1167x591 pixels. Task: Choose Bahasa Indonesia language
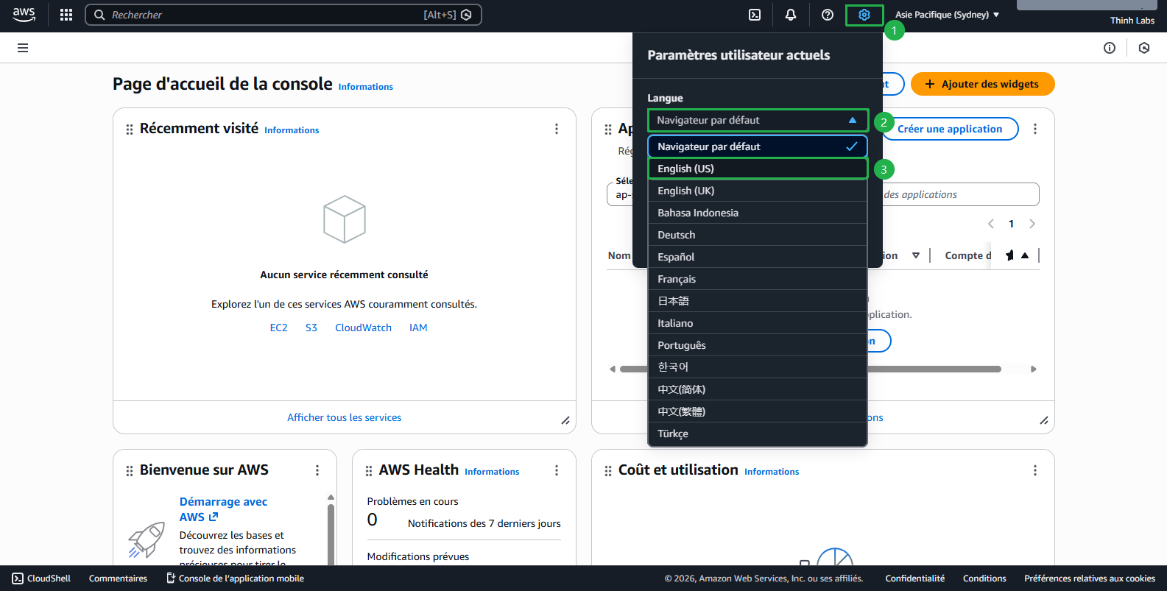758,213
